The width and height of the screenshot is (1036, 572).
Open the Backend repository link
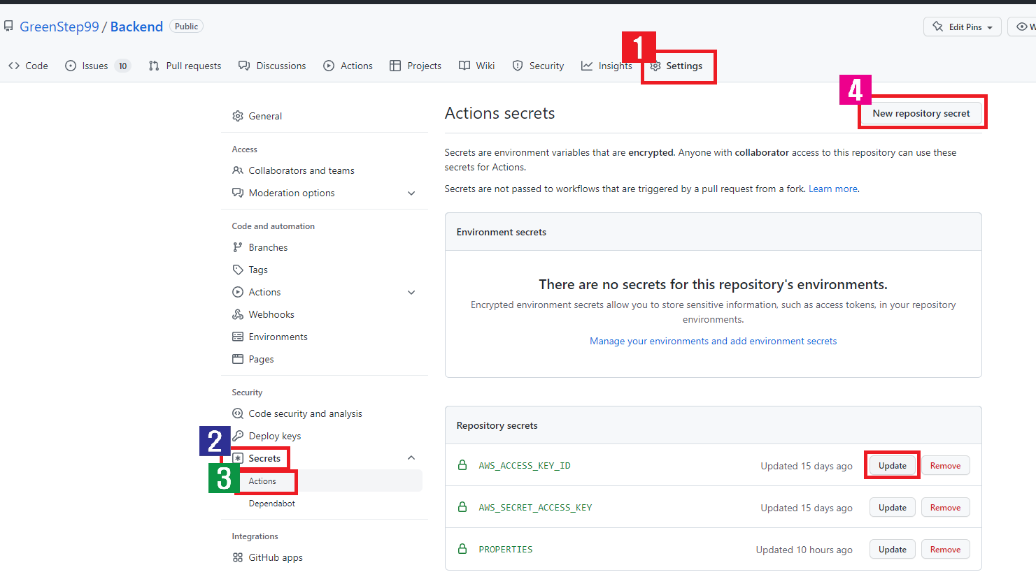click(136, 27)
